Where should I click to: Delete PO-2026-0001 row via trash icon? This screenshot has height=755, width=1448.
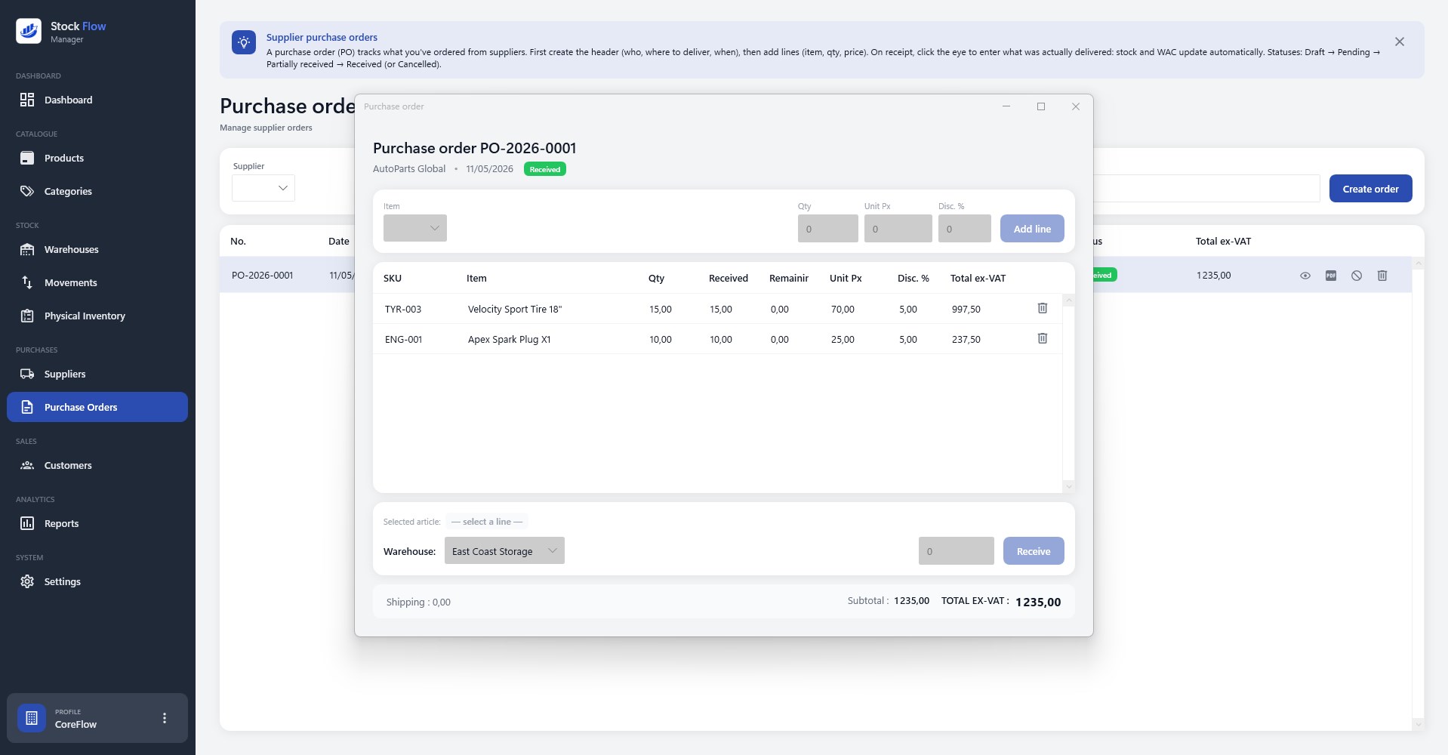(1382, 276)
